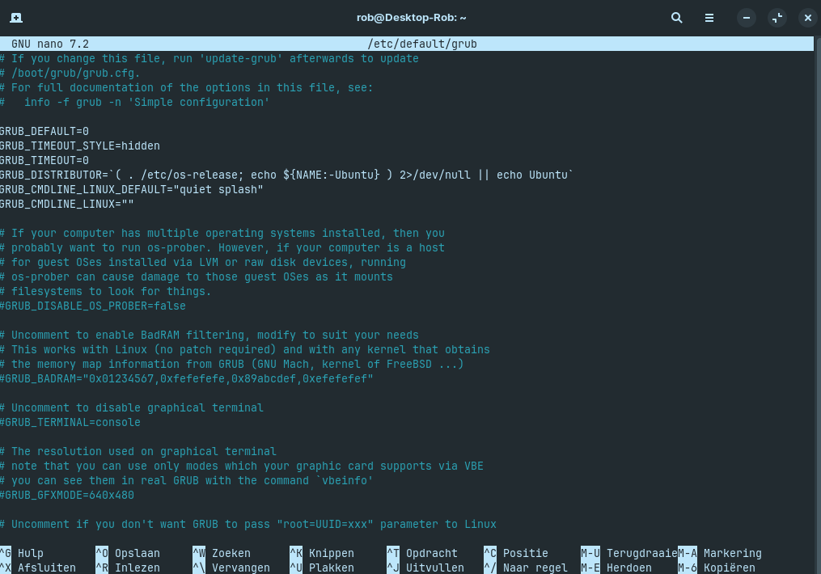The image size is (821, 574).
Task: Open the terminal hamburger menu
Action: tap(709, 17)
